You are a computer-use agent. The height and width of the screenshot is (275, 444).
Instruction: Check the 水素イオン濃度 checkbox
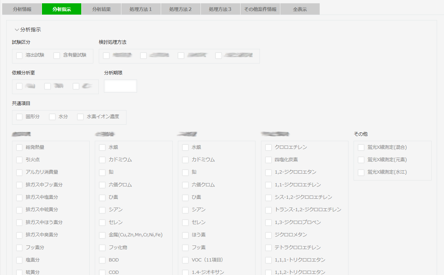coord(80,117)
